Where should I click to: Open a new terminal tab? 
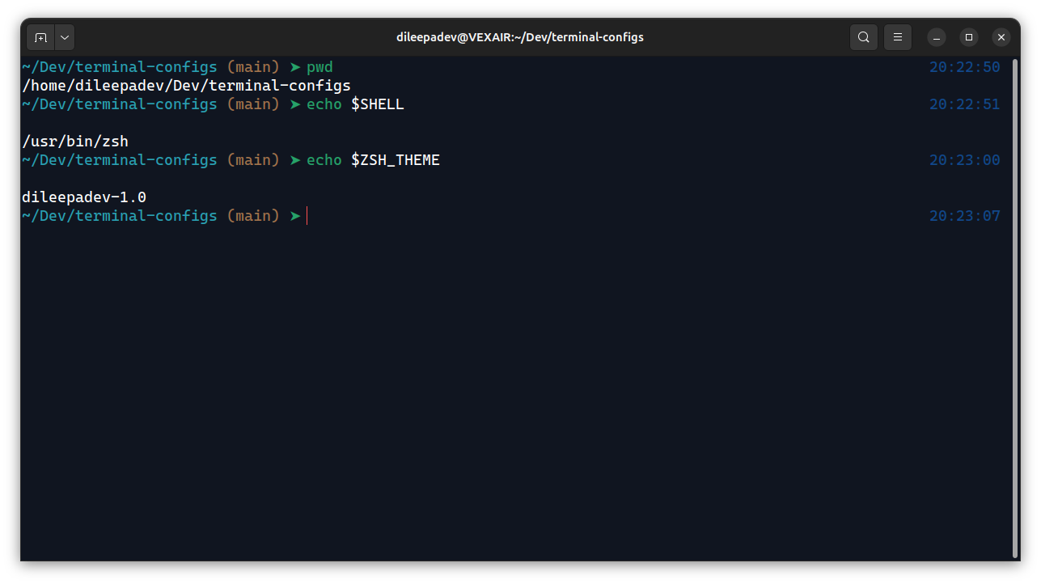[41, 37]
